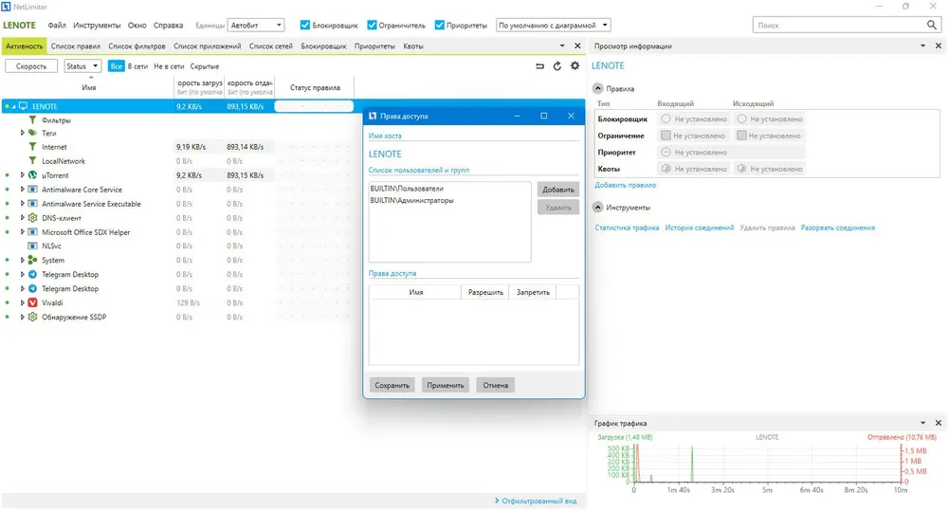Select the В сети filter
Viewport: 948px width, 510px height.
(x=137, y=66)
